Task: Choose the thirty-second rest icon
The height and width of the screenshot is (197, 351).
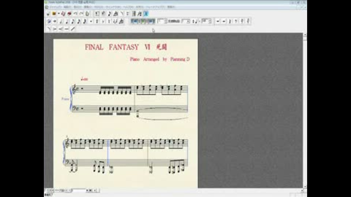Action: (248, 21)
